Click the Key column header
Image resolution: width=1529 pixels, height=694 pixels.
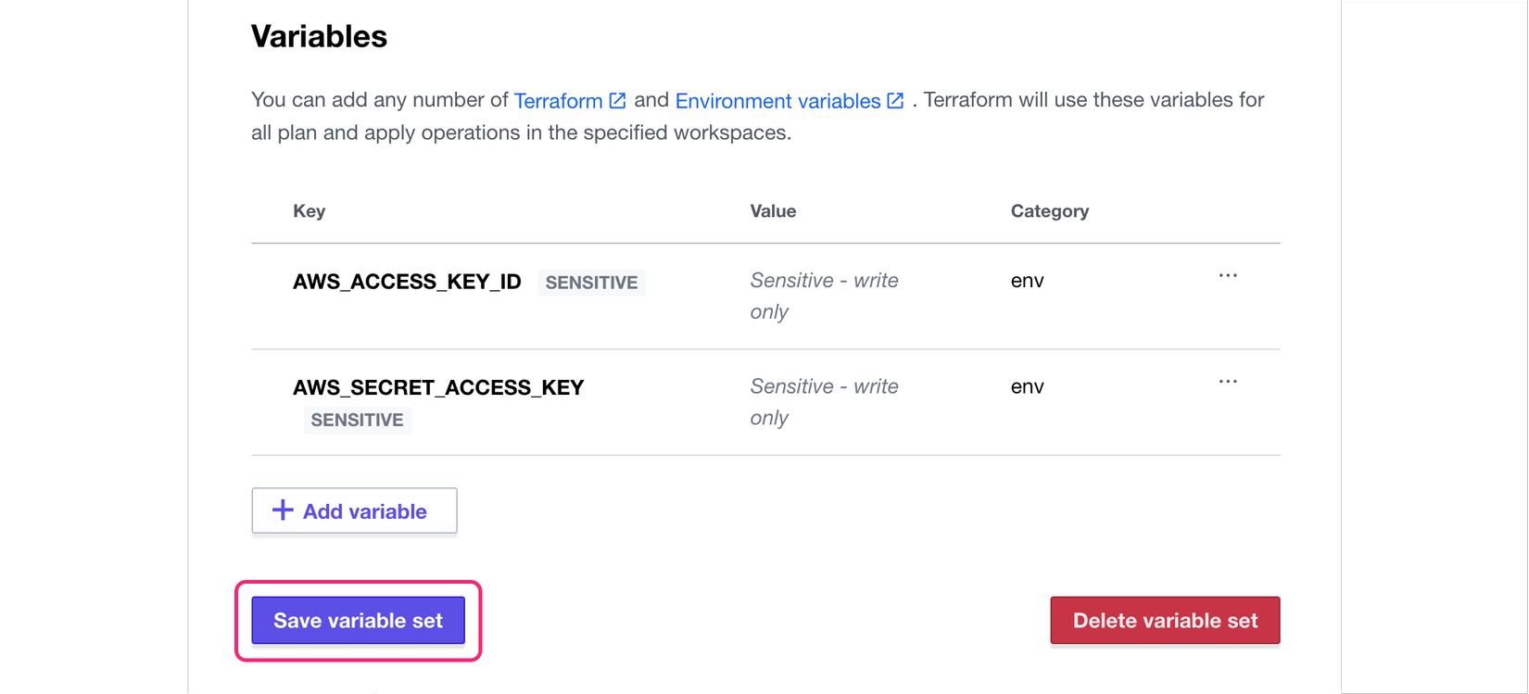[309, 211]
